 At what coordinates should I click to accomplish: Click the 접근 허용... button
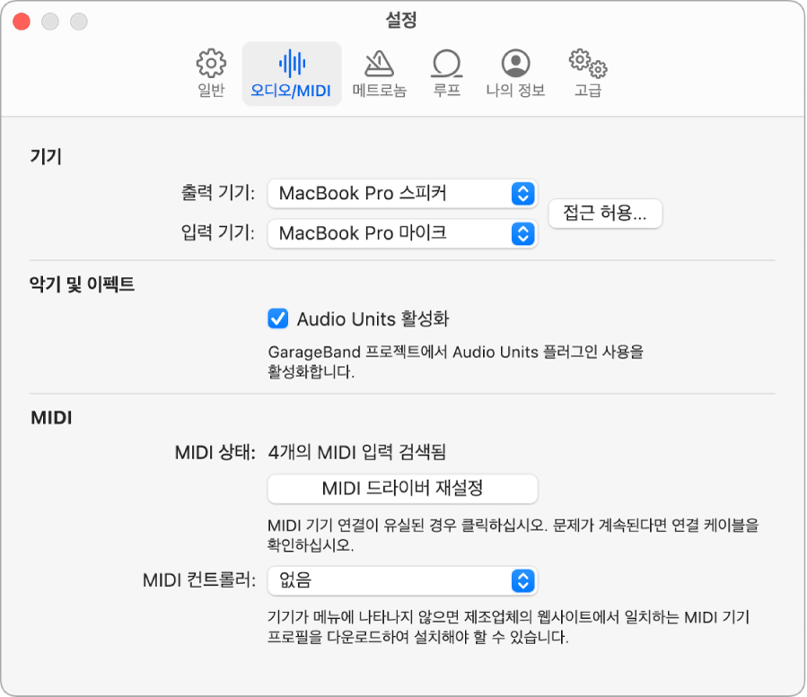point(605,213)
